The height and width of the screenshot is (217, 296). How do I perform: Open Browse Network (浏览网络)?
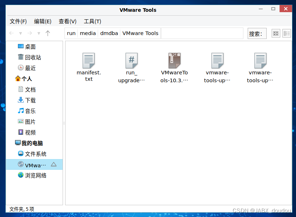pos(32,175)
